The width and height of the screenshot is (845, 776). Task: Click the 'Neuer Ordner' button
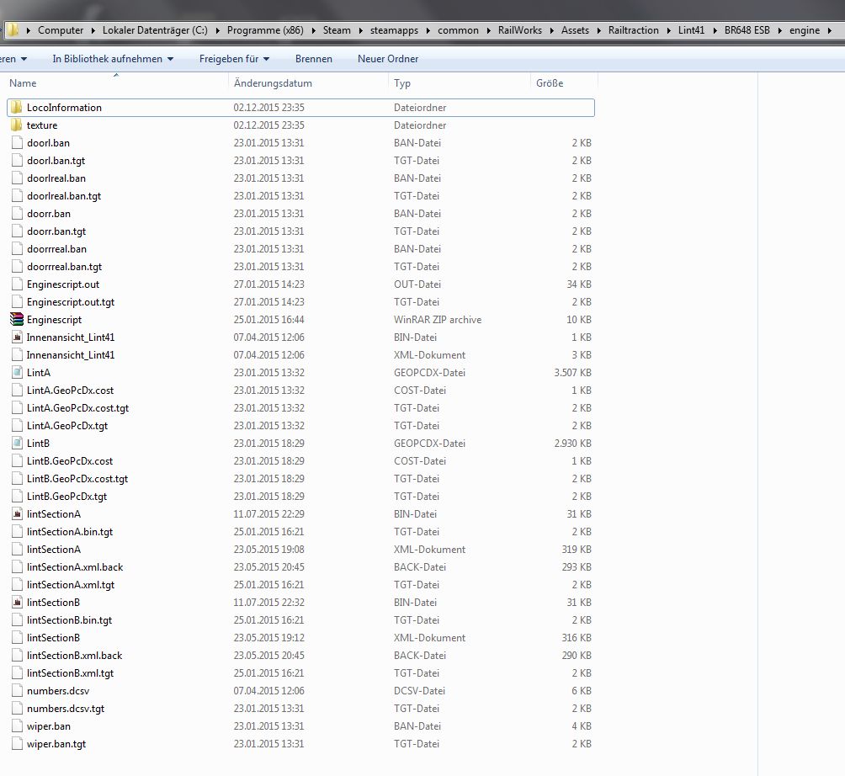(x=387, y=59)
